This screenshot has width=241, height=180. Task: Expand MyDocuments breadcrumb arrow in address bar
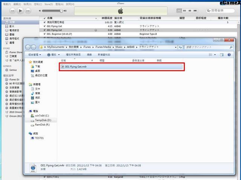tap(67, 47)
